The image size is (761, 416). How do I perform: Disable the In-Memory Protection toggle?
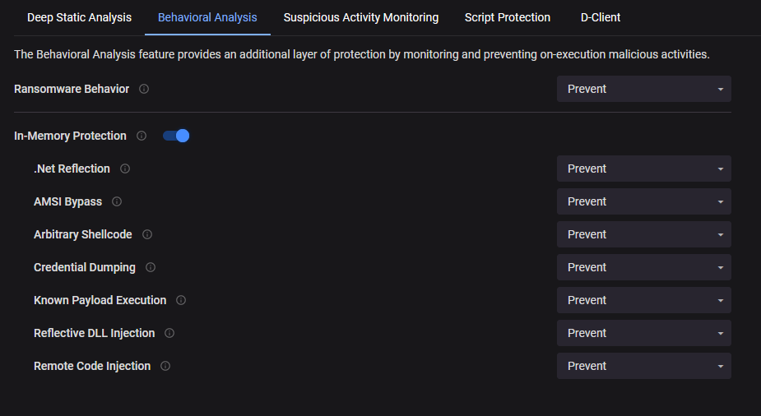(177, 136)
